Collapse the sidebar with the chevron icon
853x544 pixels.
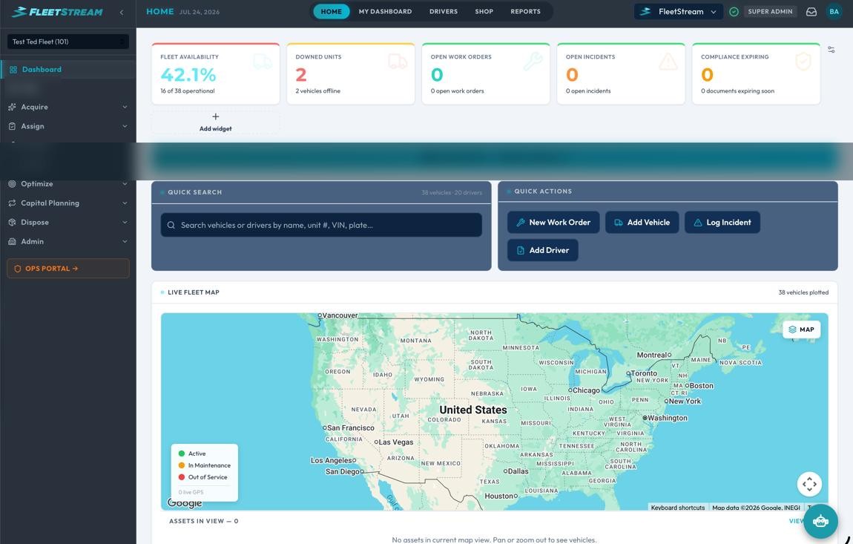pyautogui.click(x=122, y=12)
